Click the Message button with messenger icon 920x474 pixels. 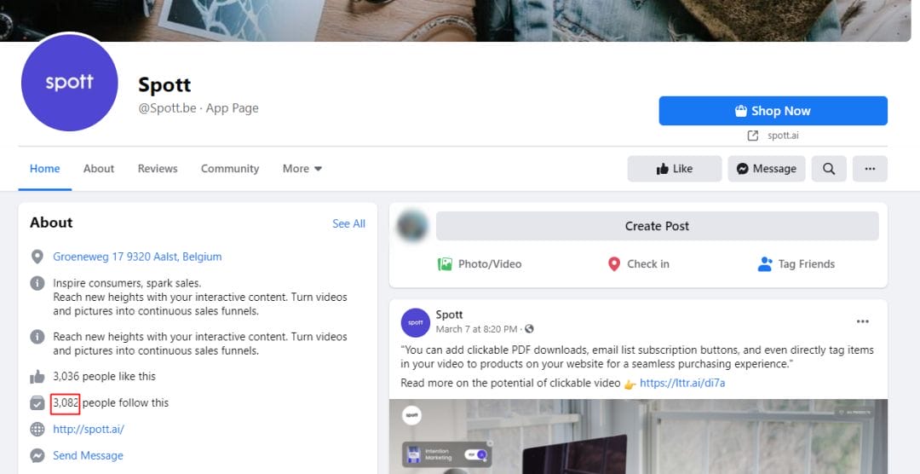pos(767,169)
